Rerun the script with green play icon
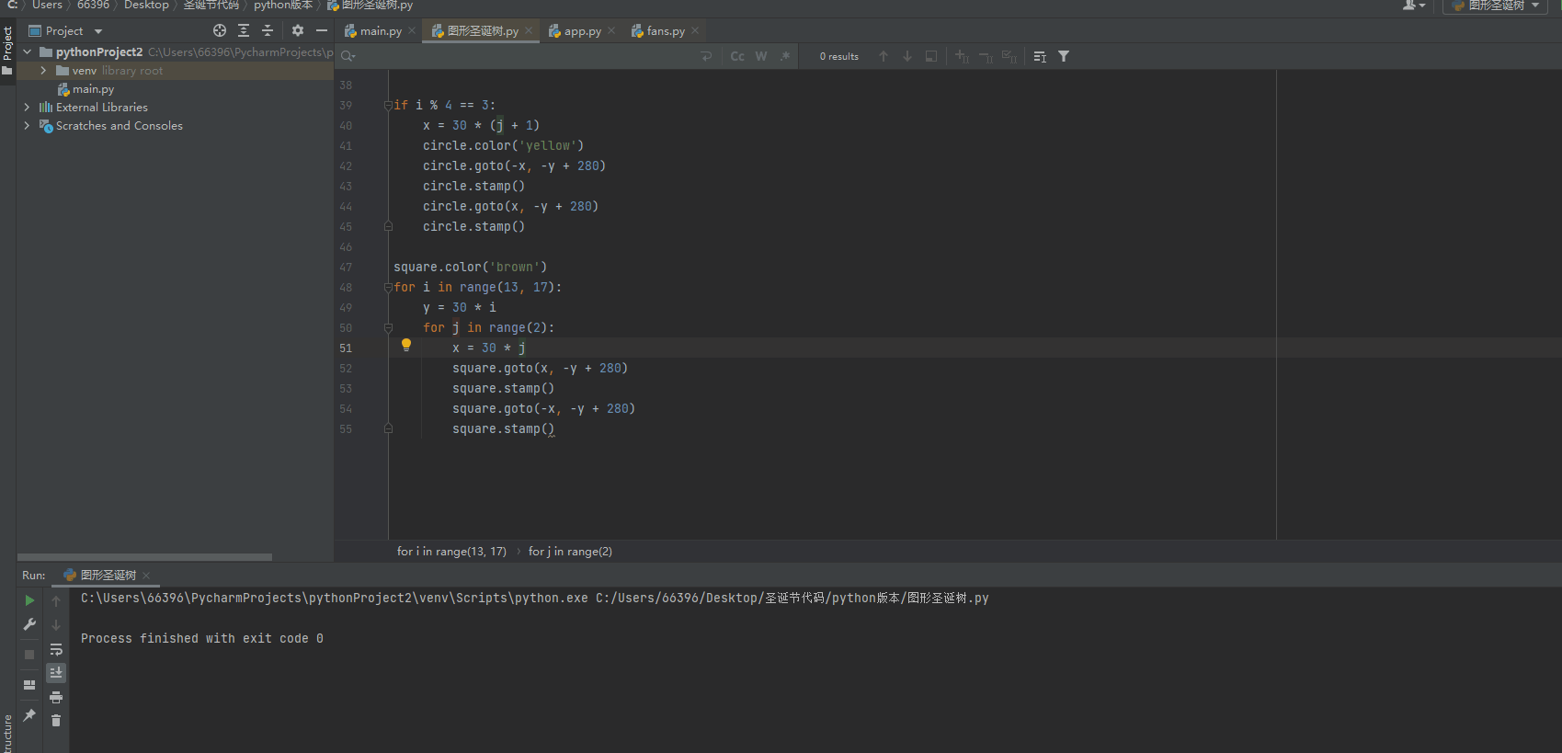The height and width of the screenshot is (753, 1562). point(29,600)
